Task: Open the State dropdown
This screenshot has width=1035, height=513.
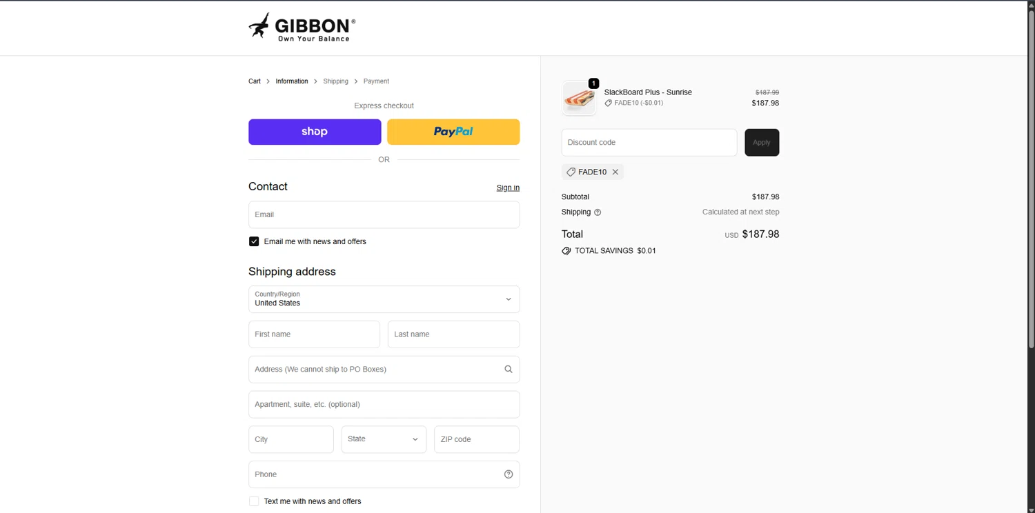Action: pos(384,439)
